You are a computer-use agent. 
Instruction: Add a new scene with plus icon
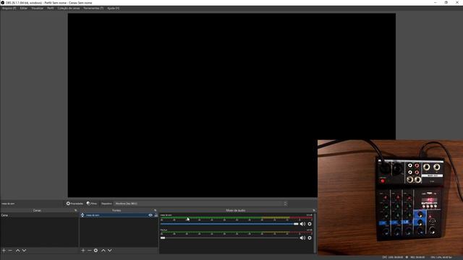4,251
